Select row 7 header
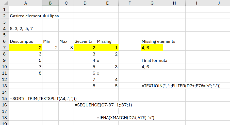 coord(4,48)
